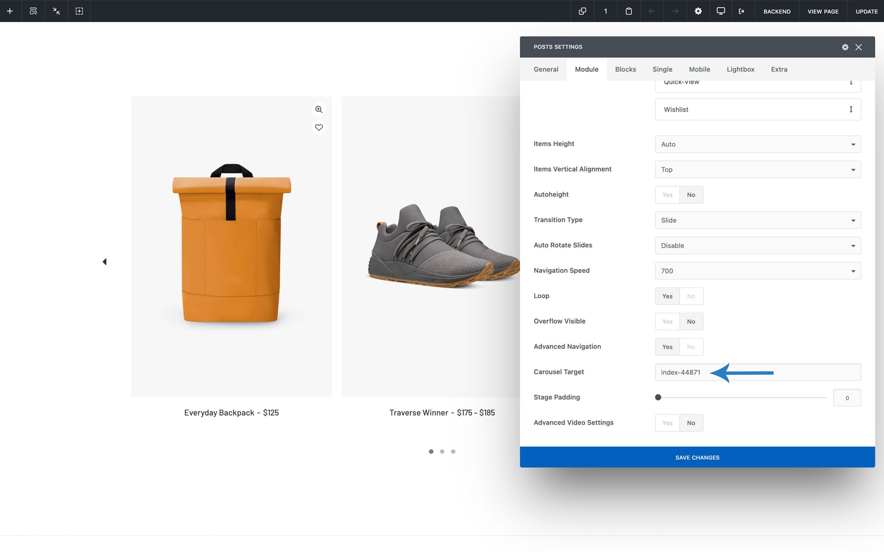Enable Overflow Visible with Yes
This screenshot has width=884, height=552.
[667, 322]
